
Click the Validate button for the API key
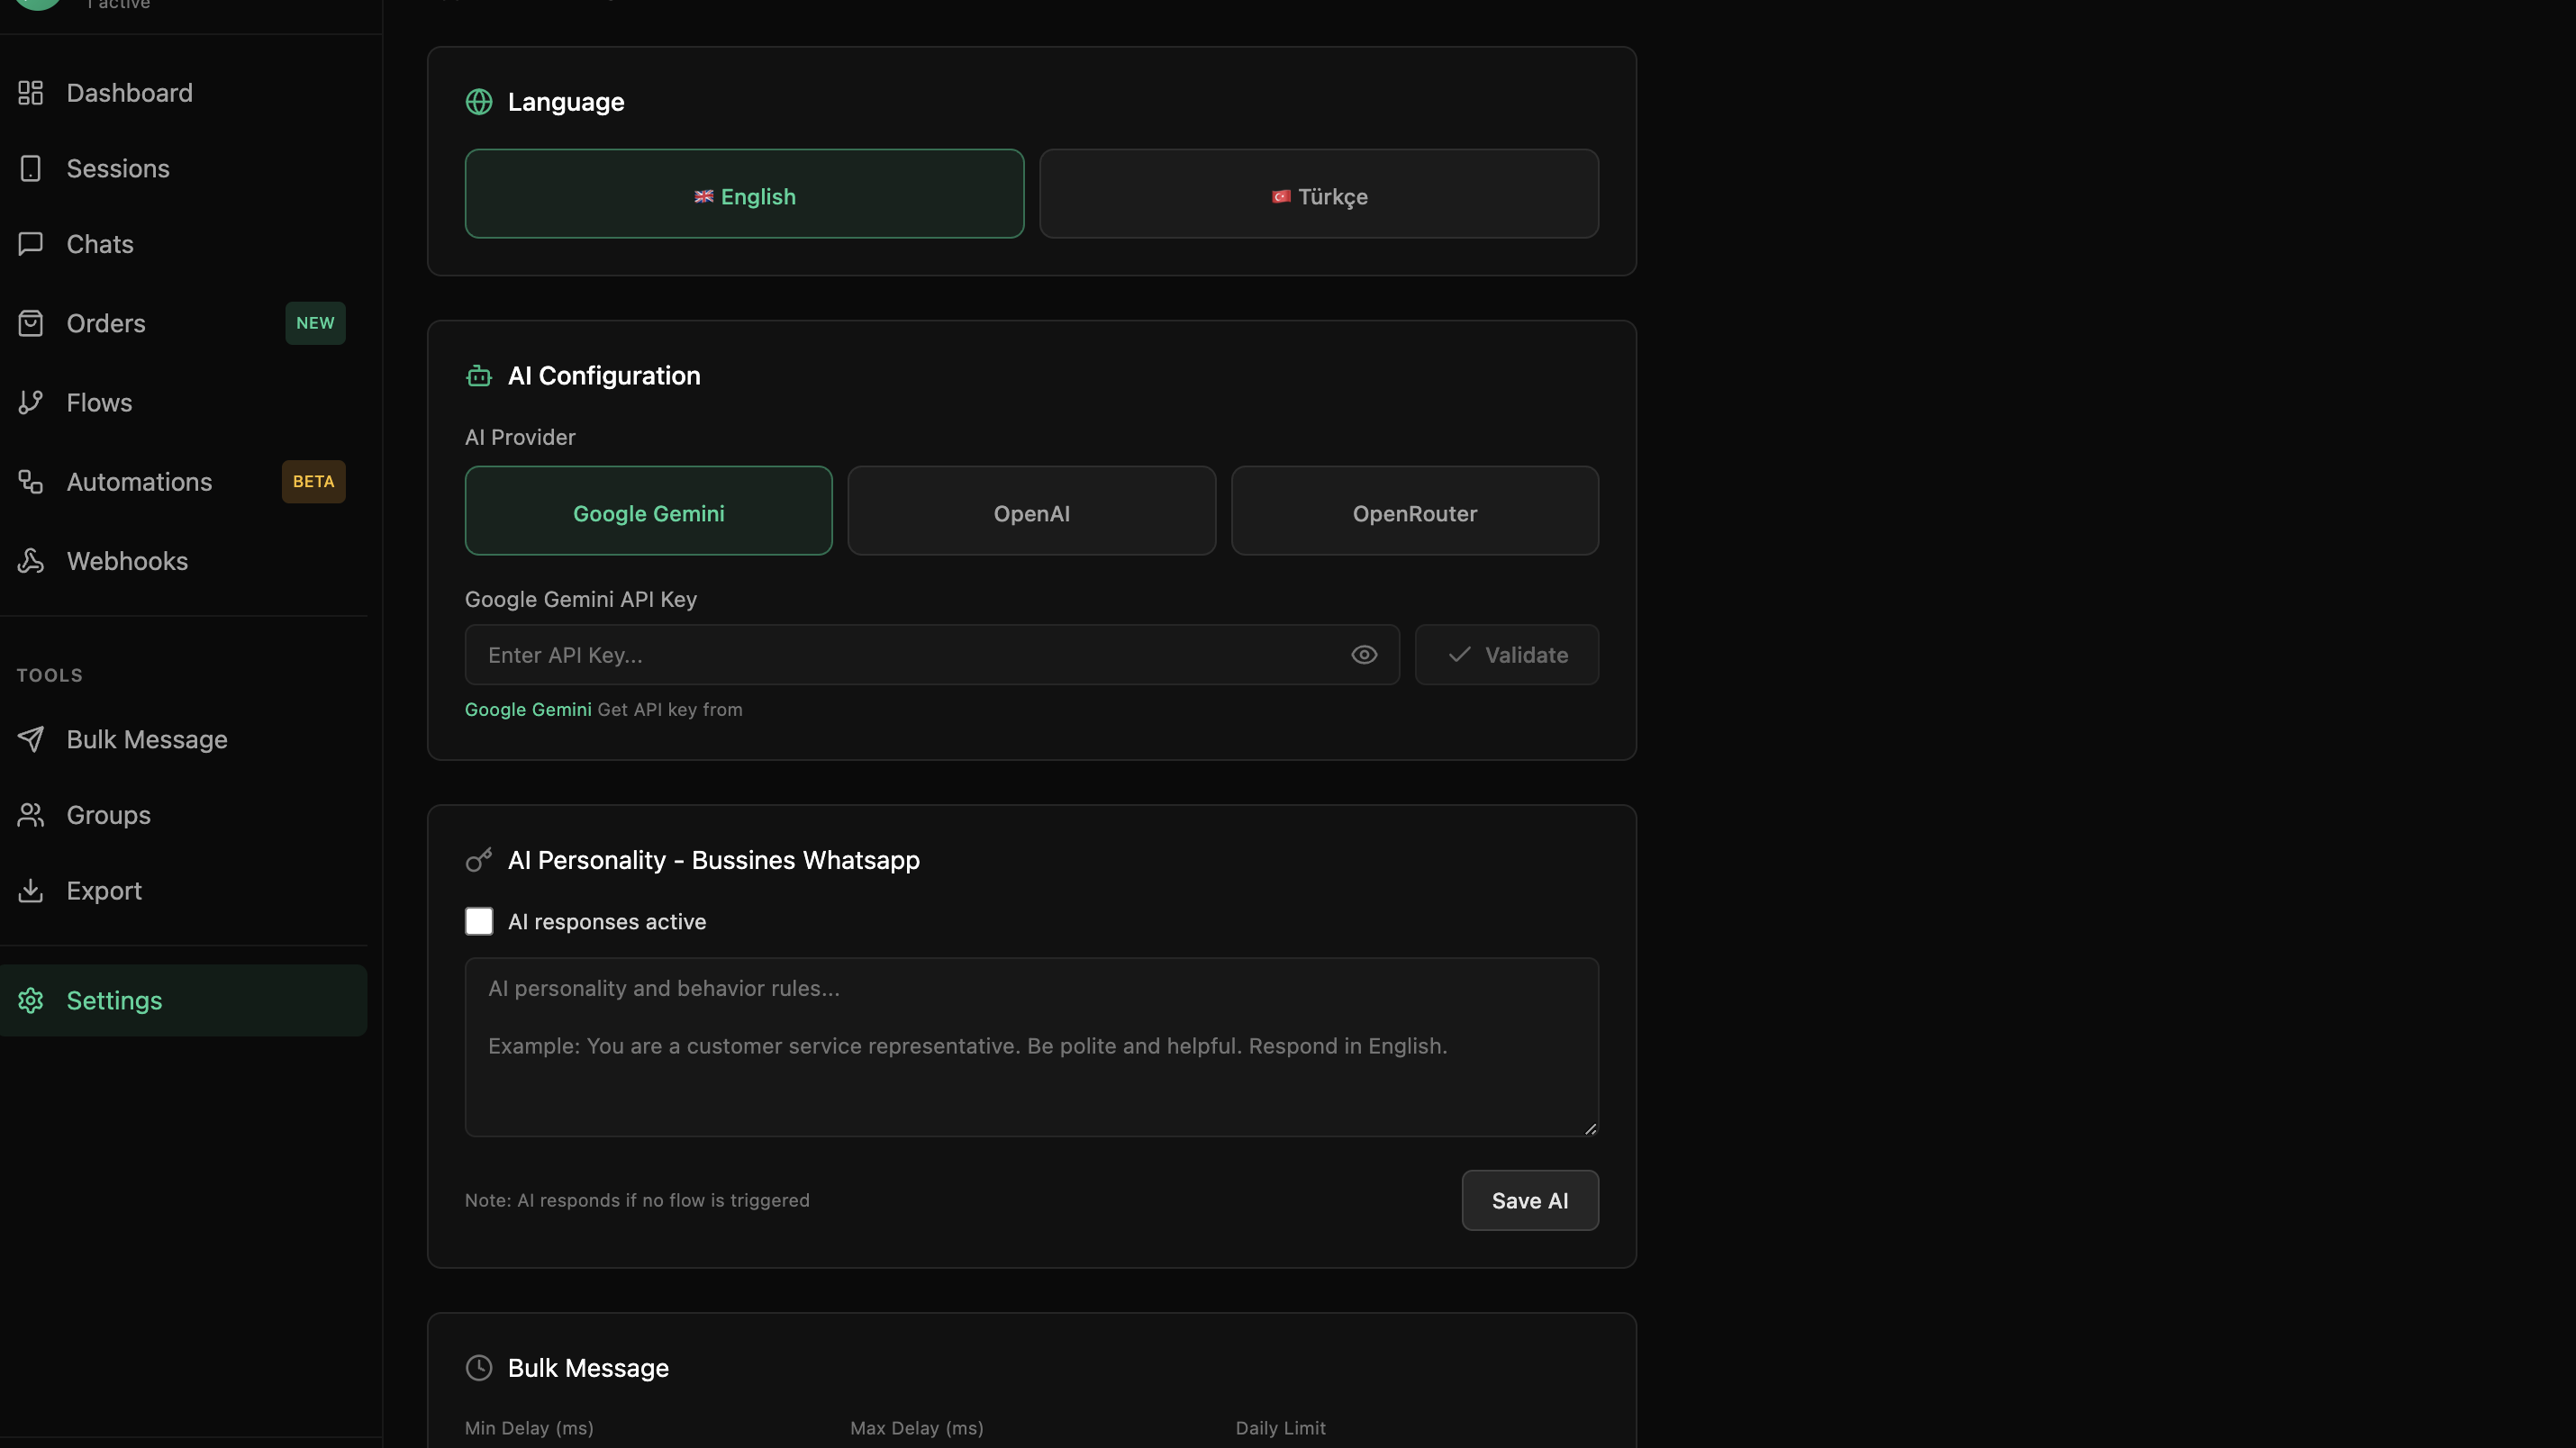[x=1507, y=654]
